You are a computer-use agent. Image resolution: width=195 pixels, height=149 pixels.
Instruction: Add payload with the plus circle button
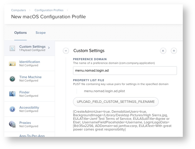(174, 51)
